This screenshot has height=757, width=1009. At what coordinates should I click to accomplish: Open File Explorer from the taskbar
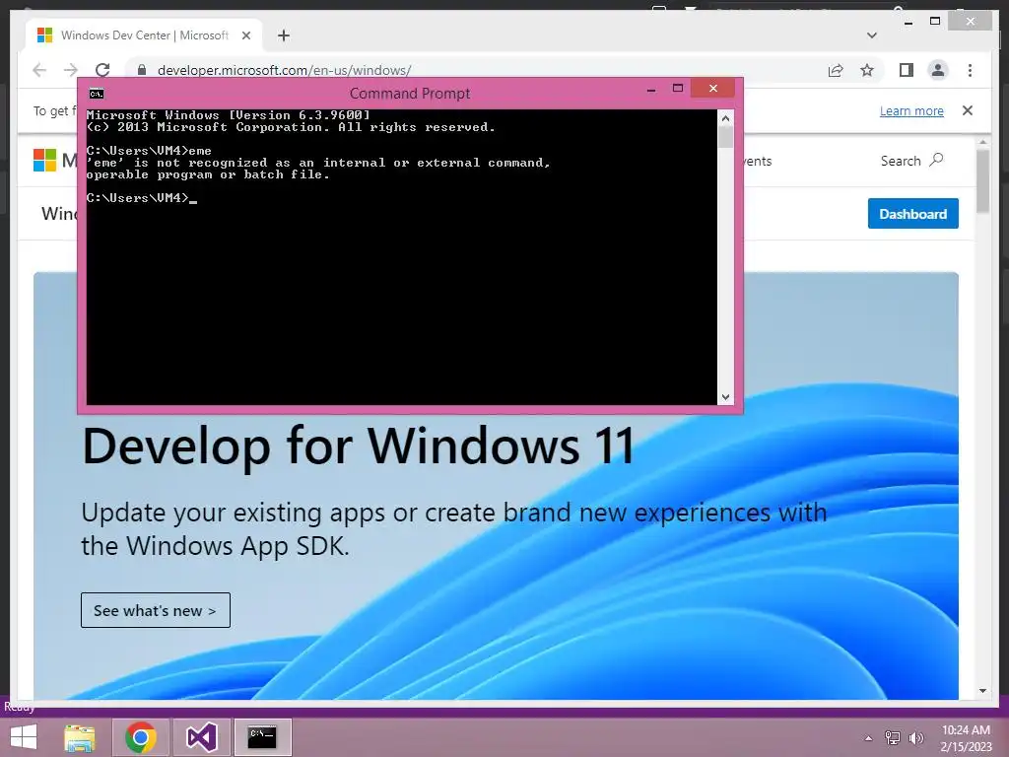(x=80, y=737)
